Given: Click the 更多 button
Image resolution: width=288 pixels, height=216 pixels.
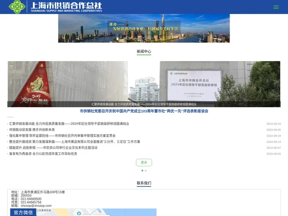Looking at the screenshot, I should (x=144, y=162).
